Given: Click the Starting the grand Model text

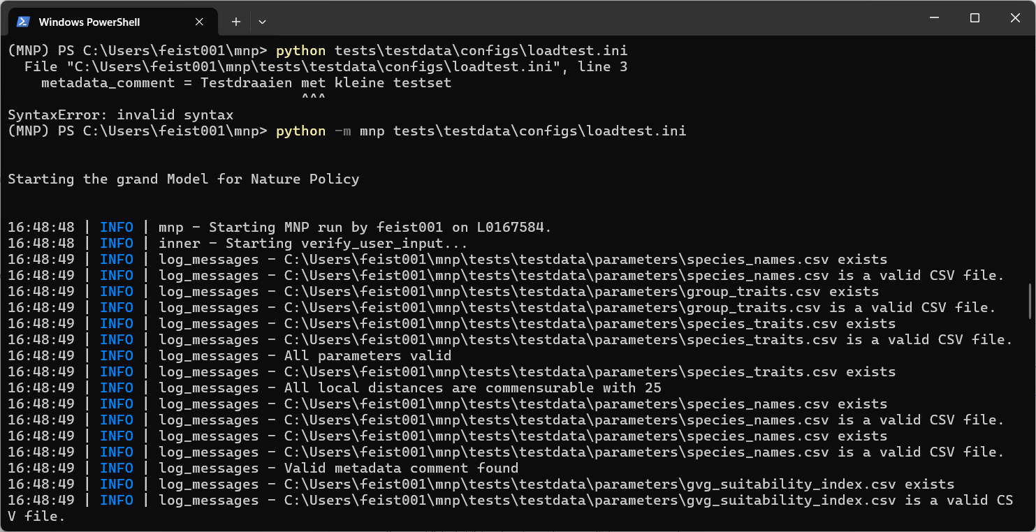Looking at the screenshot, I should click(x=183, y=179).
